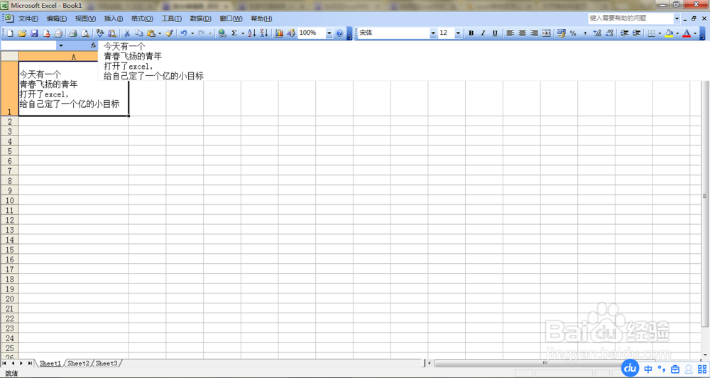710x378 pixels.
Task: Decrease the cell indent
Action: point(624,33)
